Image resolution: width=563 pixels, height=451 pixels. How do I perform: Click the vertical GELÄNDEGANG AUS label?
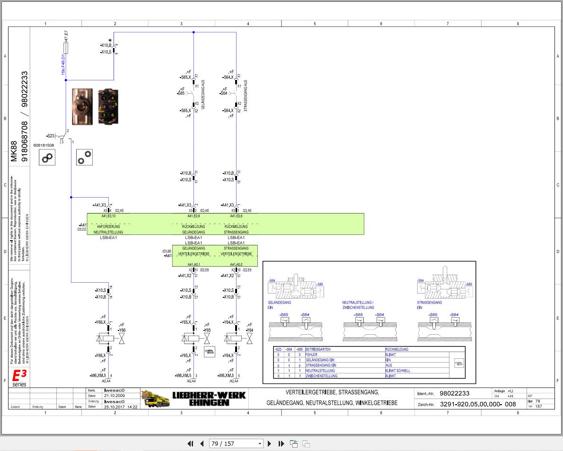click(x=203, y=95)
